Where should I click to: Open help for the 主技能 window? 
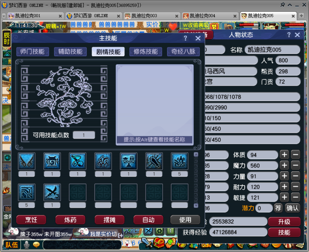pyautogui.click(x=185, y=38)
